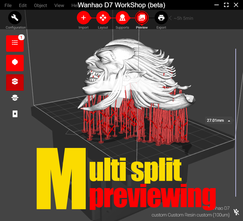Viewport: 243px width, 221px height.
Task: Expand the 27.01mm layer height dropdown
Action: click(x=229, y=121)
